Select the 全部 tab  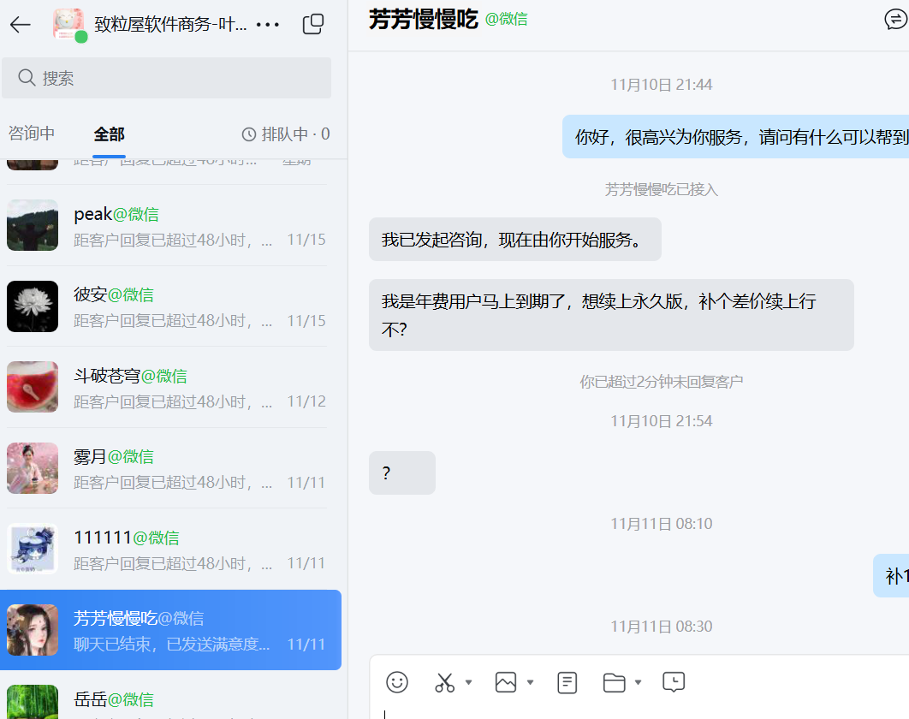pos(108,134)
